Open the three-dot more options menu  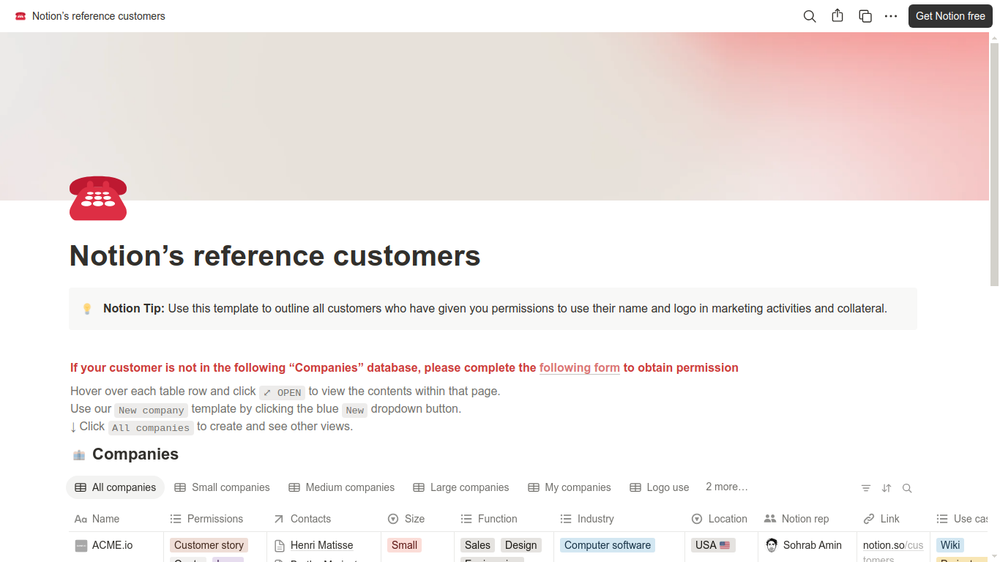[x=891, y=16]
